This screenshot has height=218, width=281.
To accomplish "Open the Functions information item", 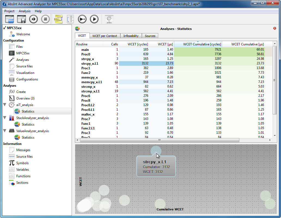I will (23, 176).
